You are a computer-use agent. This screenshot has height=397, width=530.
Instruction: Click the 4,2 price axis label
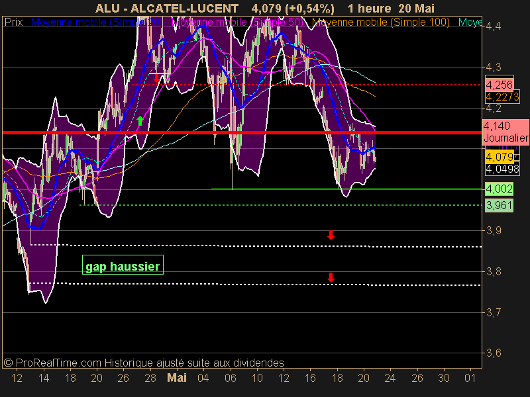[494, 108]
